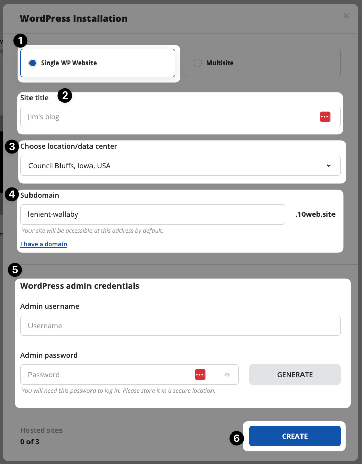This screenshot has width=362, height=464.
Task: Click the dropdown chevron for Council Bluffs
Action: point(329,166)
